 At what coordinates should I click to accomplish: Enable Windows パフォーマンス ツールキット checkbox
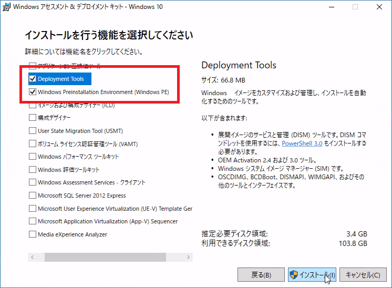click(33, 157)
